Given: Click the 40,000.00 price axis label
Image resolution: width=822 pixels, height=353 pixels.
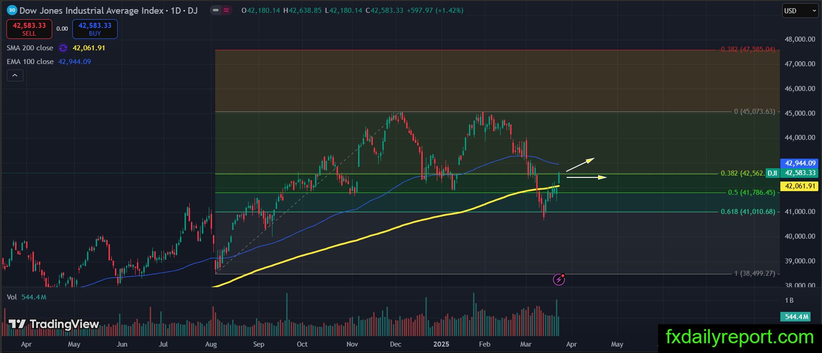Looking at the screenshot, I should point(800,236).
